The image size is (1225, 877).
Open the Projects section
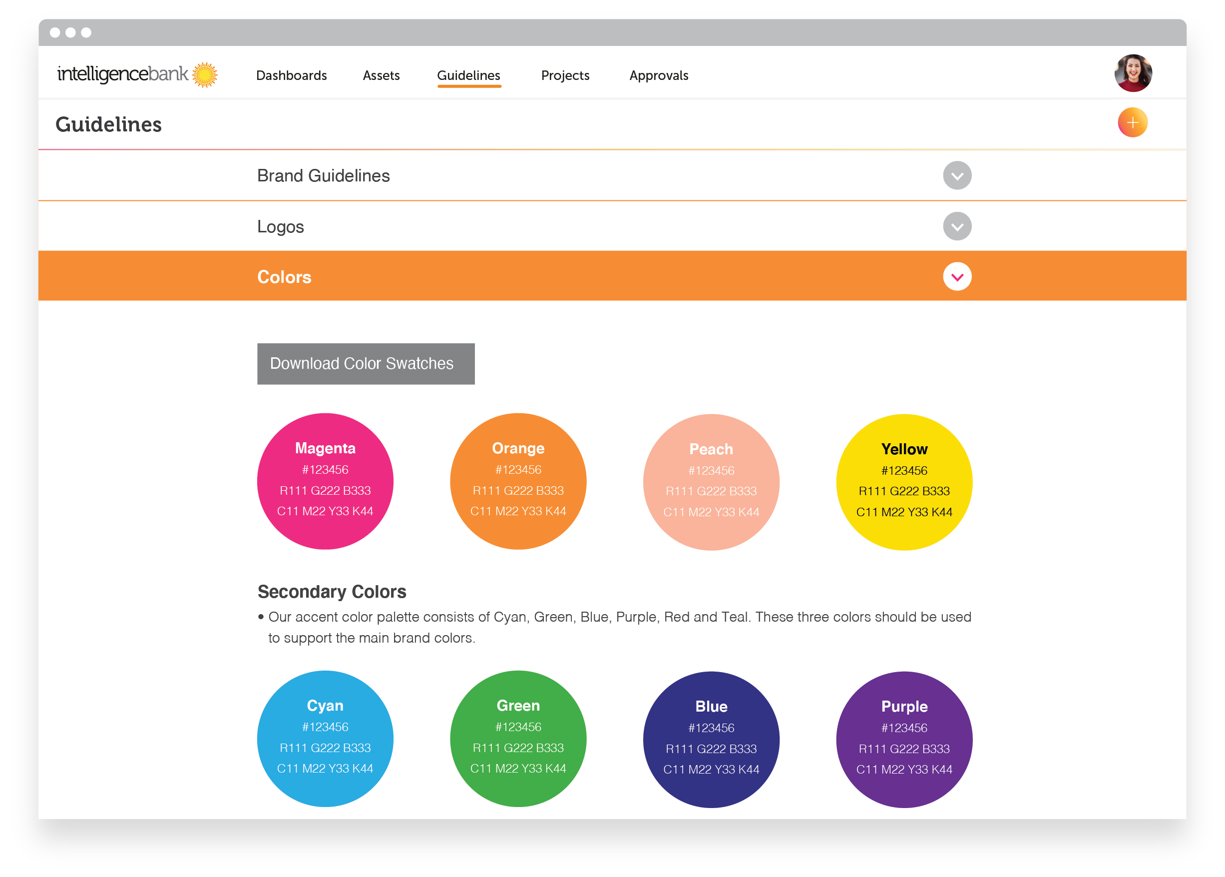[x=565, y=75]
